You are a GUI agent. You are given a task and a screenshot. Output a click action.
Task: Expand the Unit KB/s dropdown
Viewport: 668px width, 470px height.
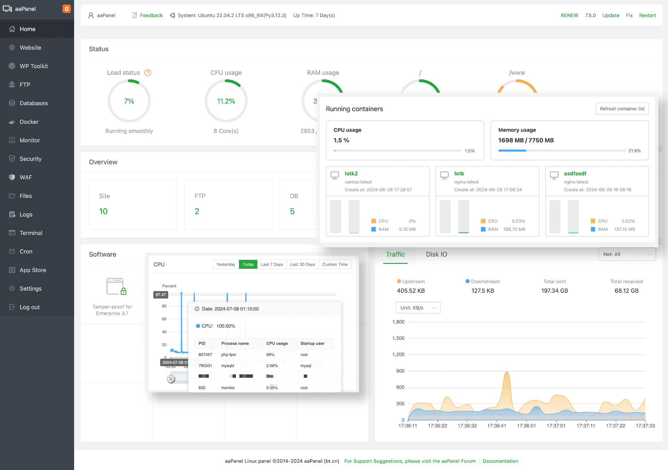(x=417, y=307)
